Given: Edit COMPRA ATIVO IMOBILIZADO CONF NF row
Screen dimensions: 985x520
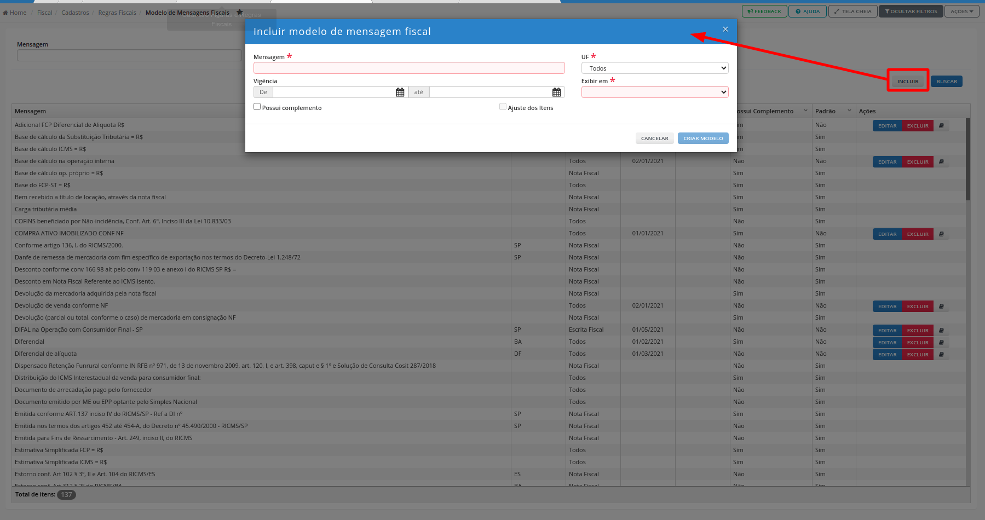Looking at the screenshot, I should click(887, 234).
